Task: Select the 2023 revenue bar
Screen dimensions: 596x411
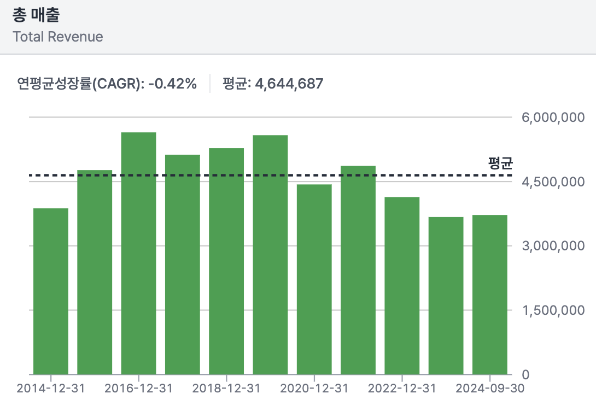Action: (x=446, y=296)
